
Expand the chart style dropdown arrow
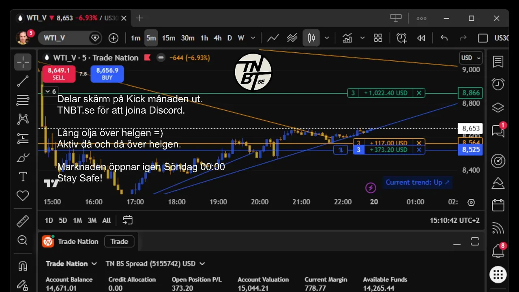[x=327, y=38]
